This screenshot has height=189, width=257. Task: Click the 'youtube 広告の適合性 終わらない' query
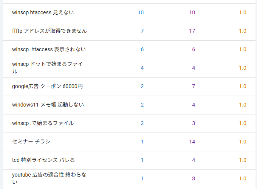pyautogui.click(x=49, y=178)
